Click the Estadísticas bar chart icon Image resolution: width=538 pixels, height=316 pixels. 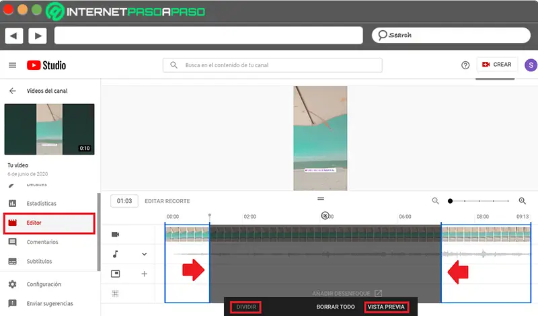(x=12, y=204)
